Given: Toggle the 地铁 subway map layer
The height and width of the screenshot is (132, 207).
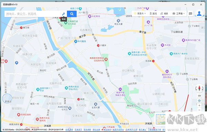Looking at the screenshot, I should (164, 13).
